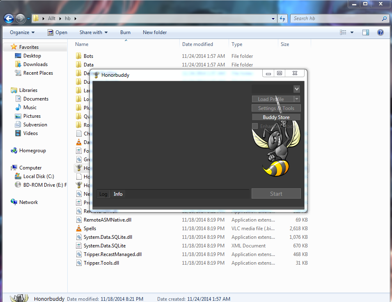This screenshot has width=392, height=302.
Task: Click the change view icon
Action: coord(343,32)
